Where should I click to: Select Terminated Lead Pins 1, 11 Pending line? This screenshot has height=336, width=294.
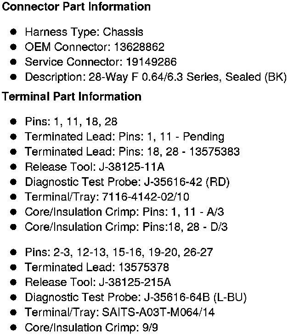[x=124, y=137]
